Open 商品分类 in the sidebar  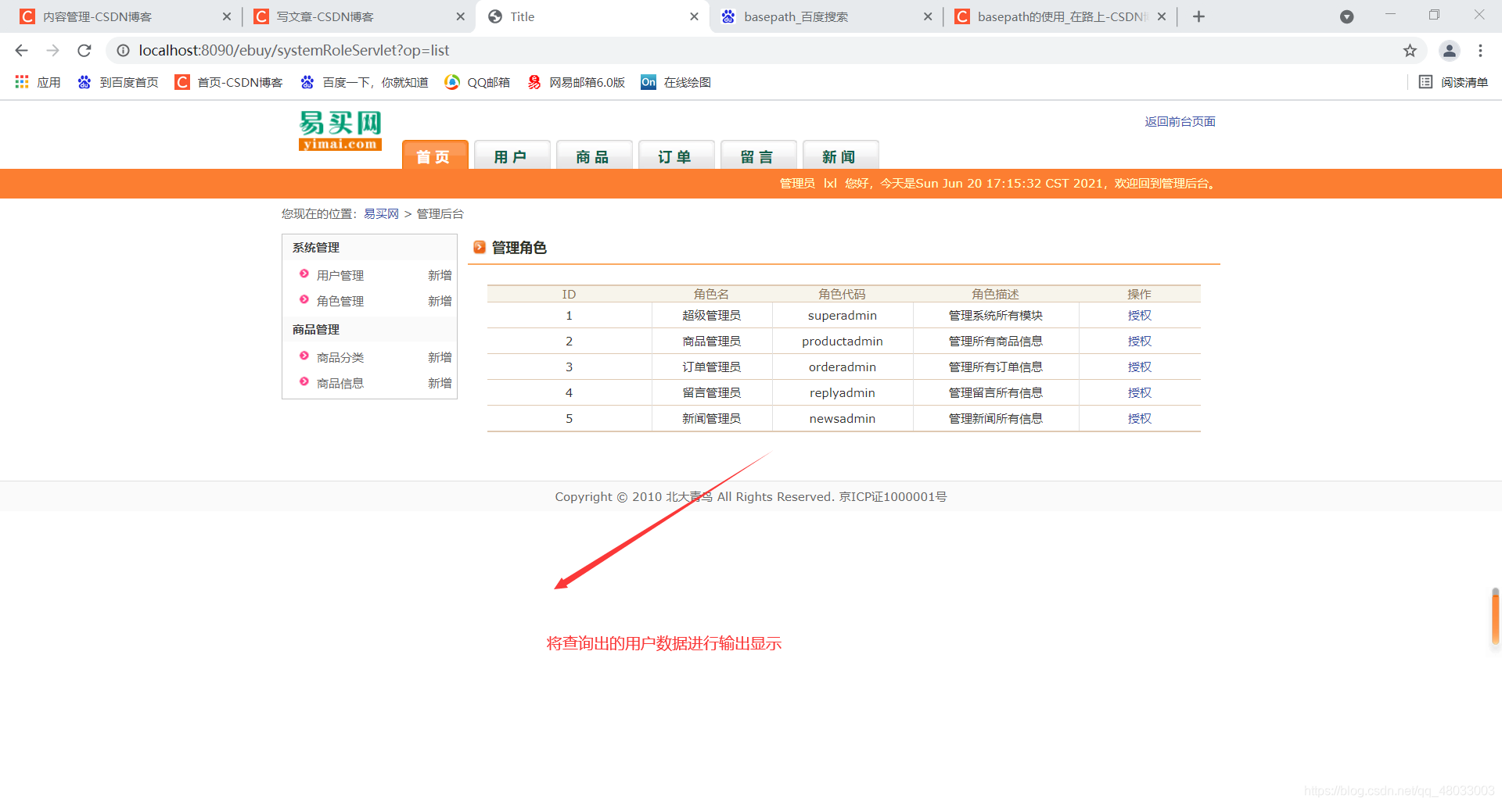(340, 357)
